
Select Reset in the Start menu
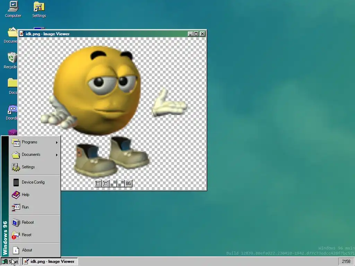pyautogui.click(x=35, y=235)
